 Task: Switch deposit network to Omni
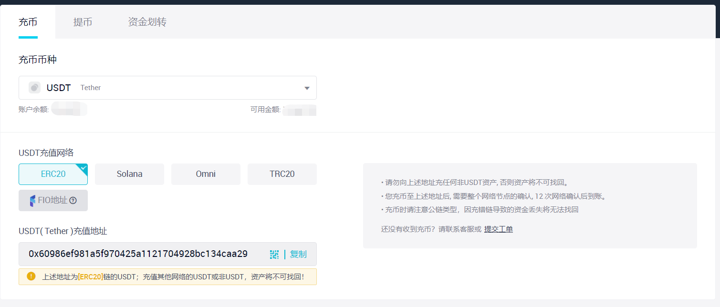pos(206,174)
